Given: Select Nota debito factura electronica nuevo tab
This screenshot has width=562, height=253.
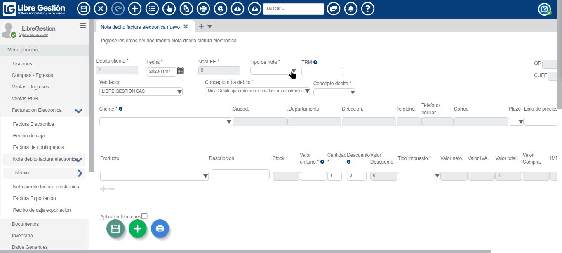Looking at the screenshot, I should (140, 27).
